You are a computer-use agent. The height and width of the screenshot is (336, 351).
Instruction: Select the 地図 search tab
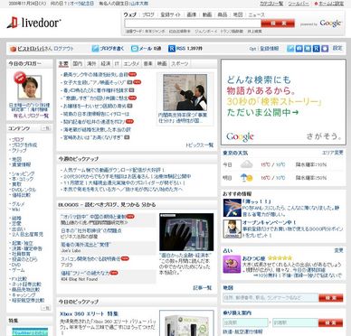coord(238,14)
